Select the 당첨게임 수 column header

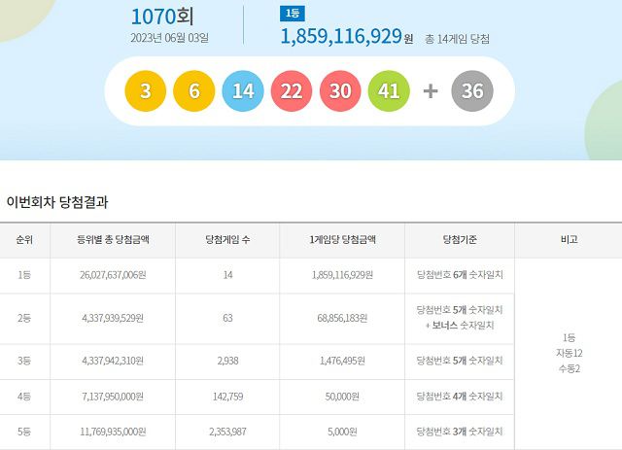[x=227, y=239]
